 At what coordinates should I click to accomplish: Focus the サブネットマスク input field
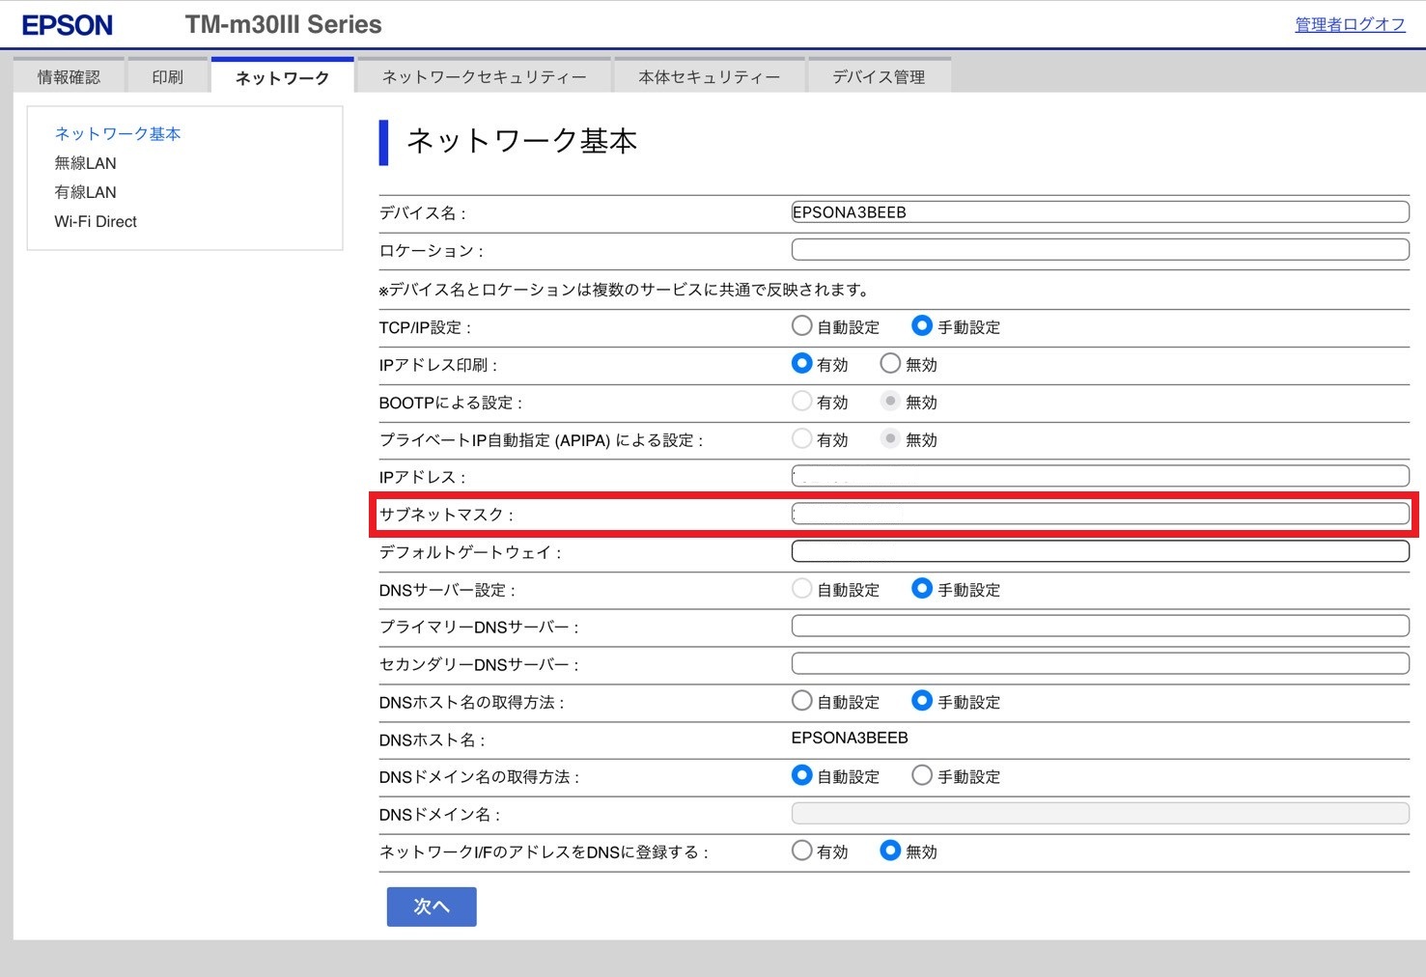click(1100, 514)
